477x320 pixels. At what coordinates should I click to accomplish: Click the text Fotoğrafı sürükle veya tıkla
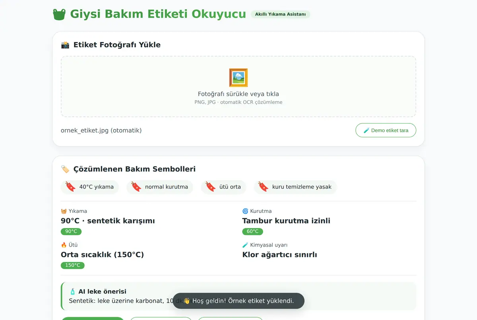pos(238,94)
